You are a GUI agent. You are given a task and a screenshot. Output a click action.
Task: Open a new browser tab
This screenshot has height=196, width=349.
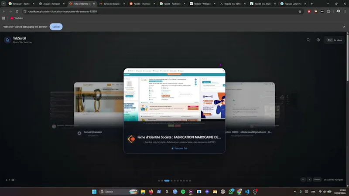[x=311, y=4]
